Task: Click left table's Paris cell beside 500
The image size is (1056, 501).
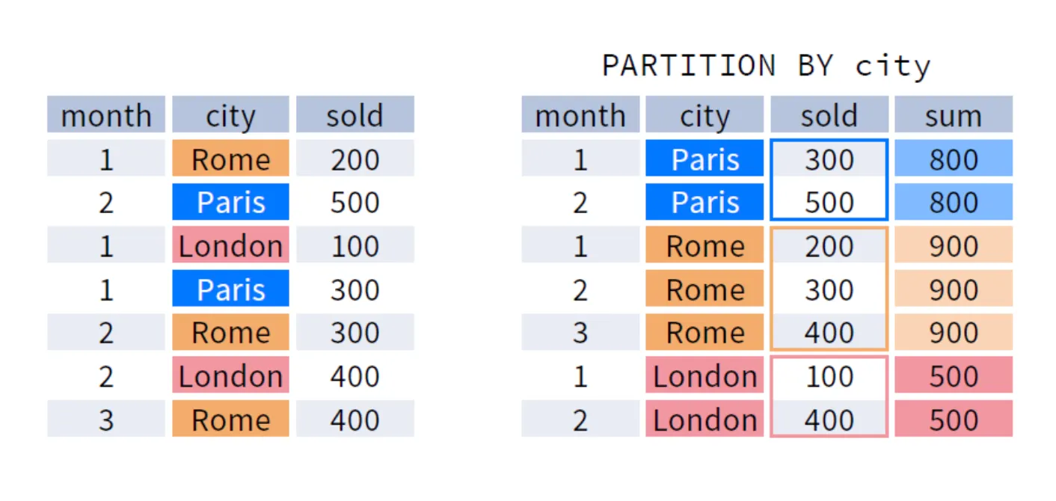Action: 230,203
